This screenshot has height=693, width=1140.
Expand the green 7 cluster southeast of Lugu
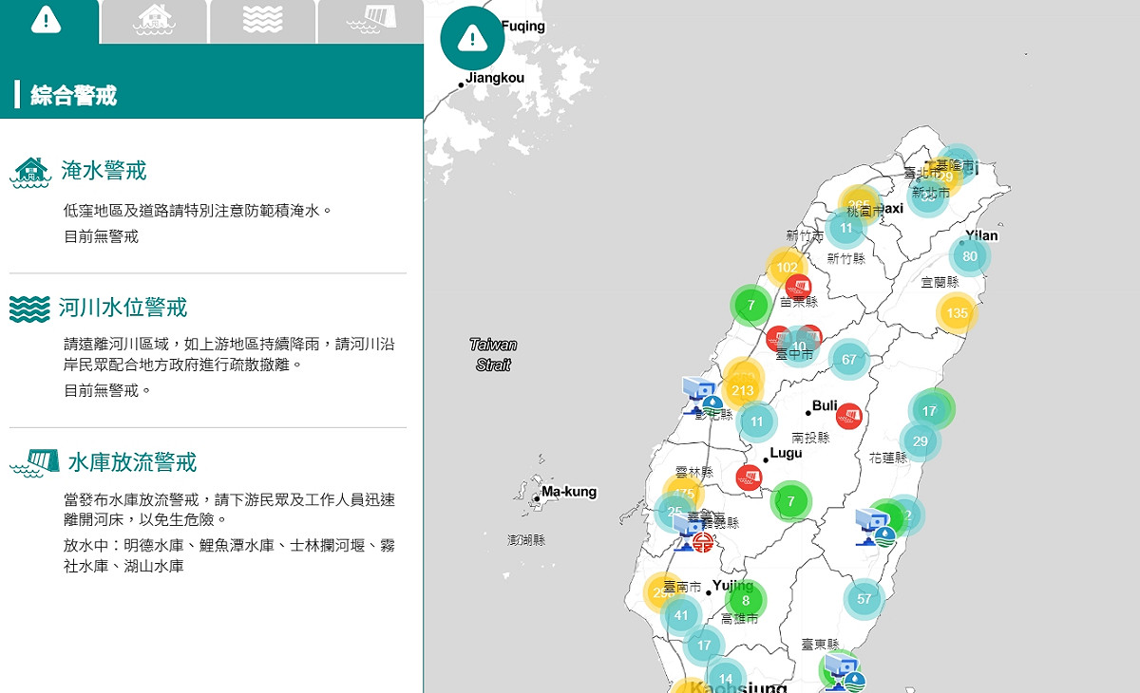(x=790, y=500)
